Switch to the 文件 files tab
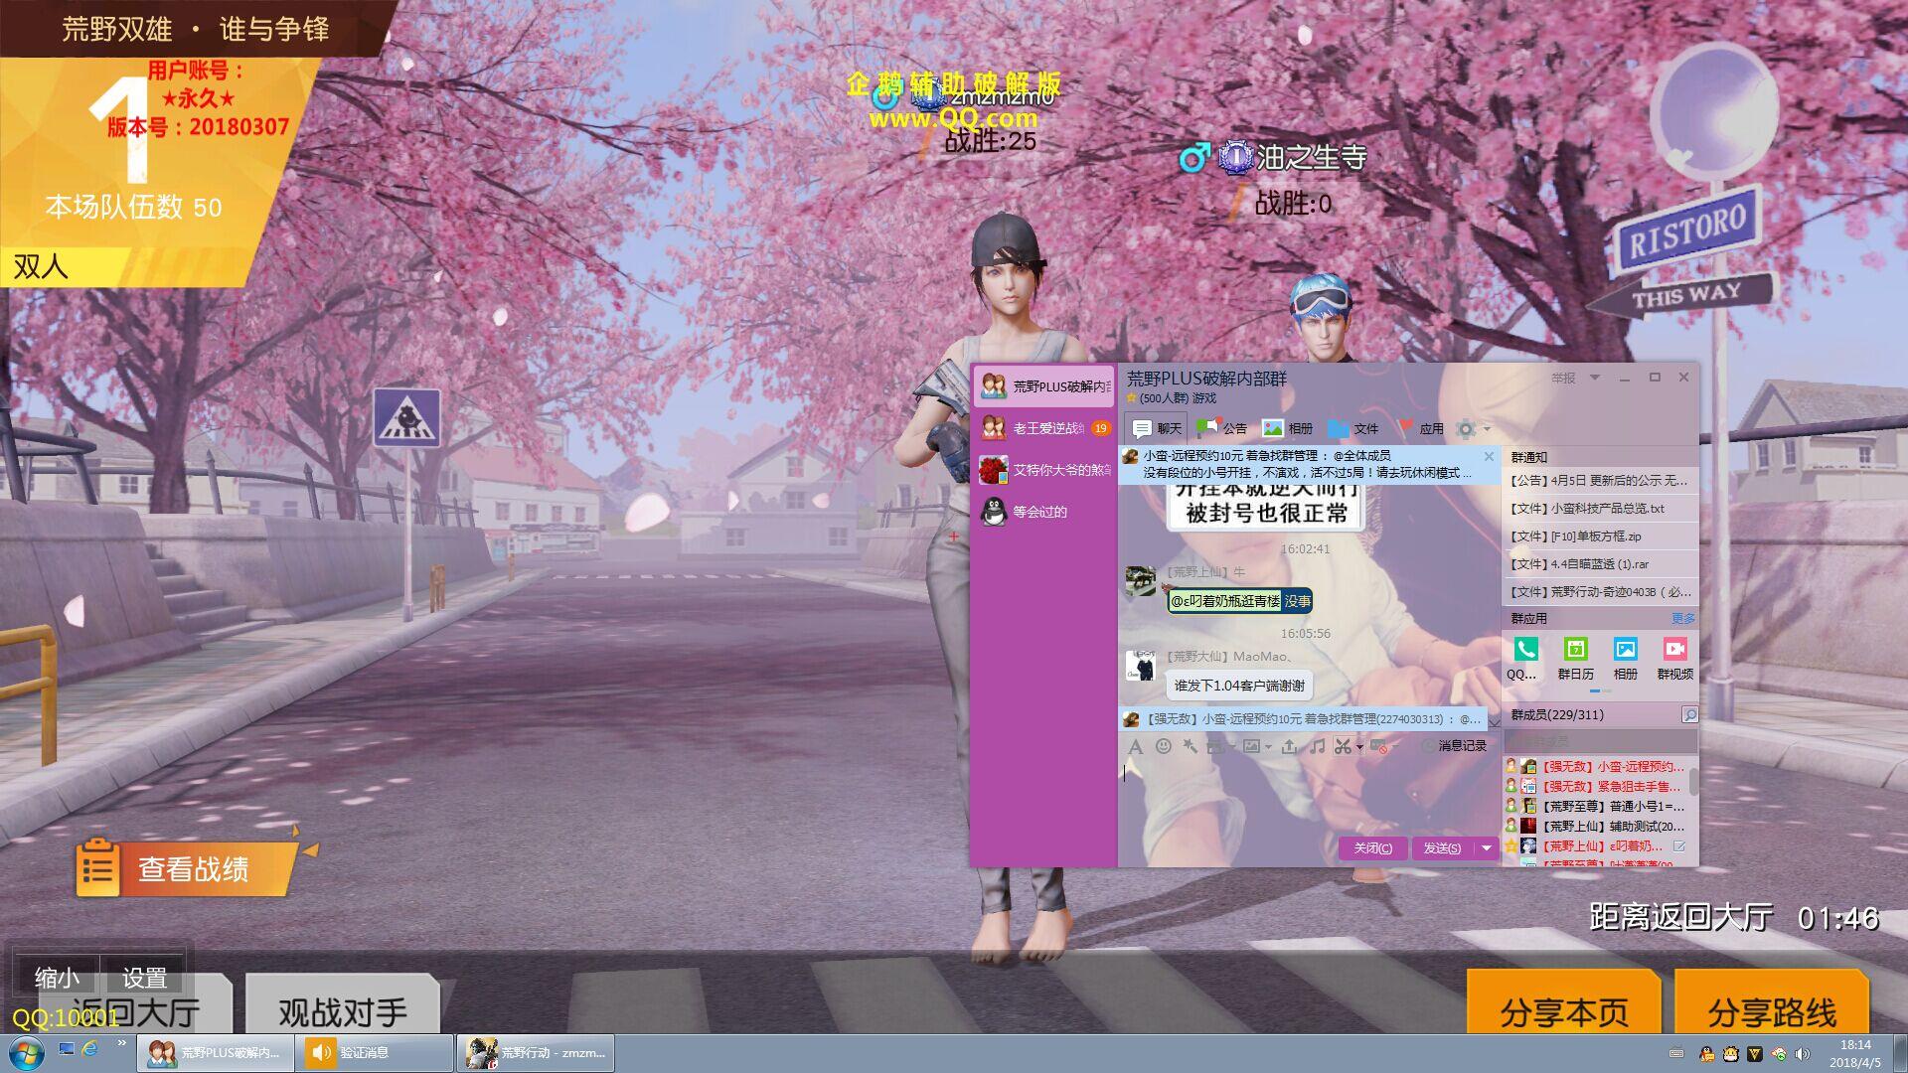1908x1073 pixels. (x=1352, y=428)
